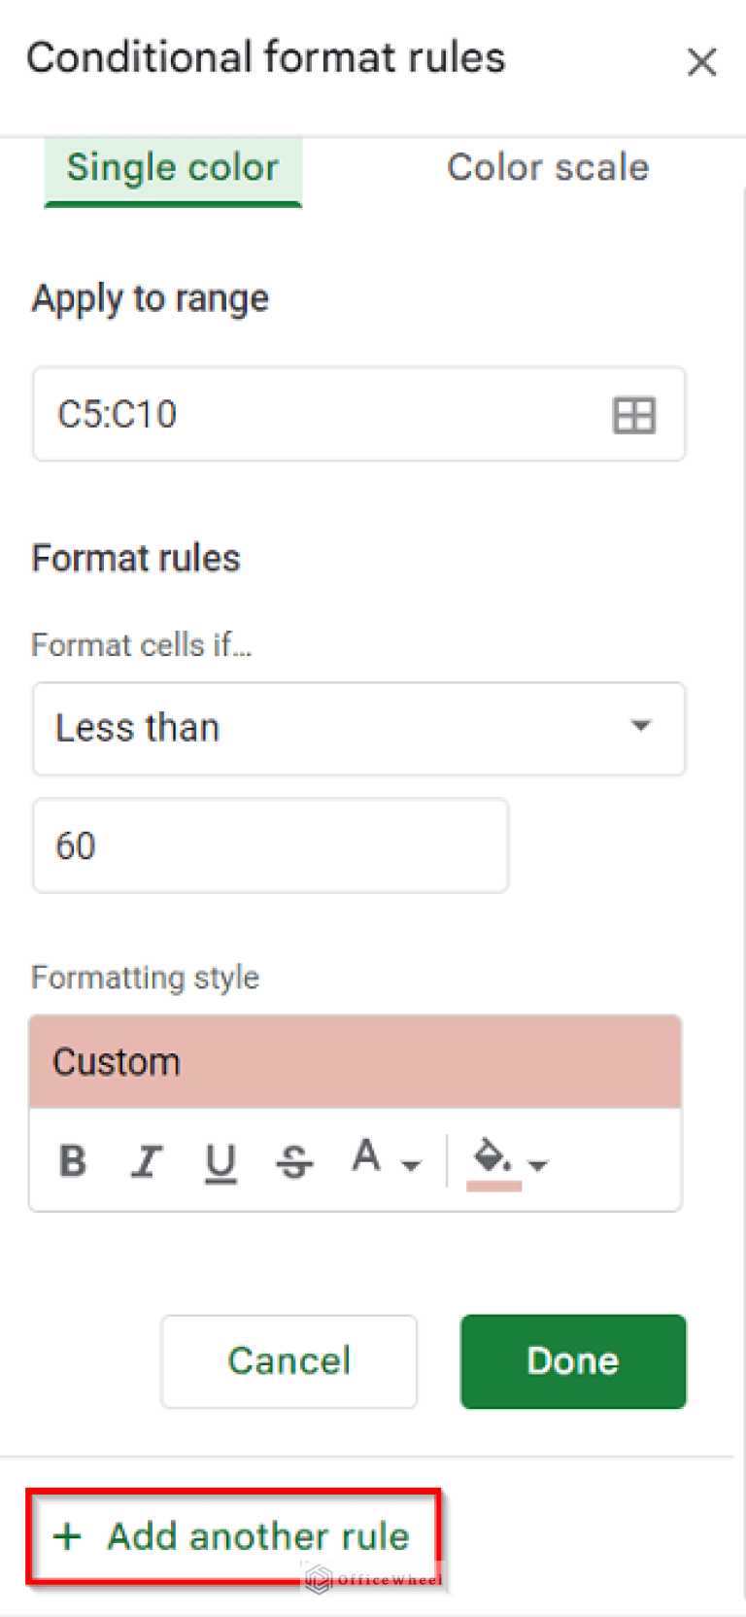746x1617 pixels.
Task: Apply strikethrough formatting
Action: (x=294, y=1160)
